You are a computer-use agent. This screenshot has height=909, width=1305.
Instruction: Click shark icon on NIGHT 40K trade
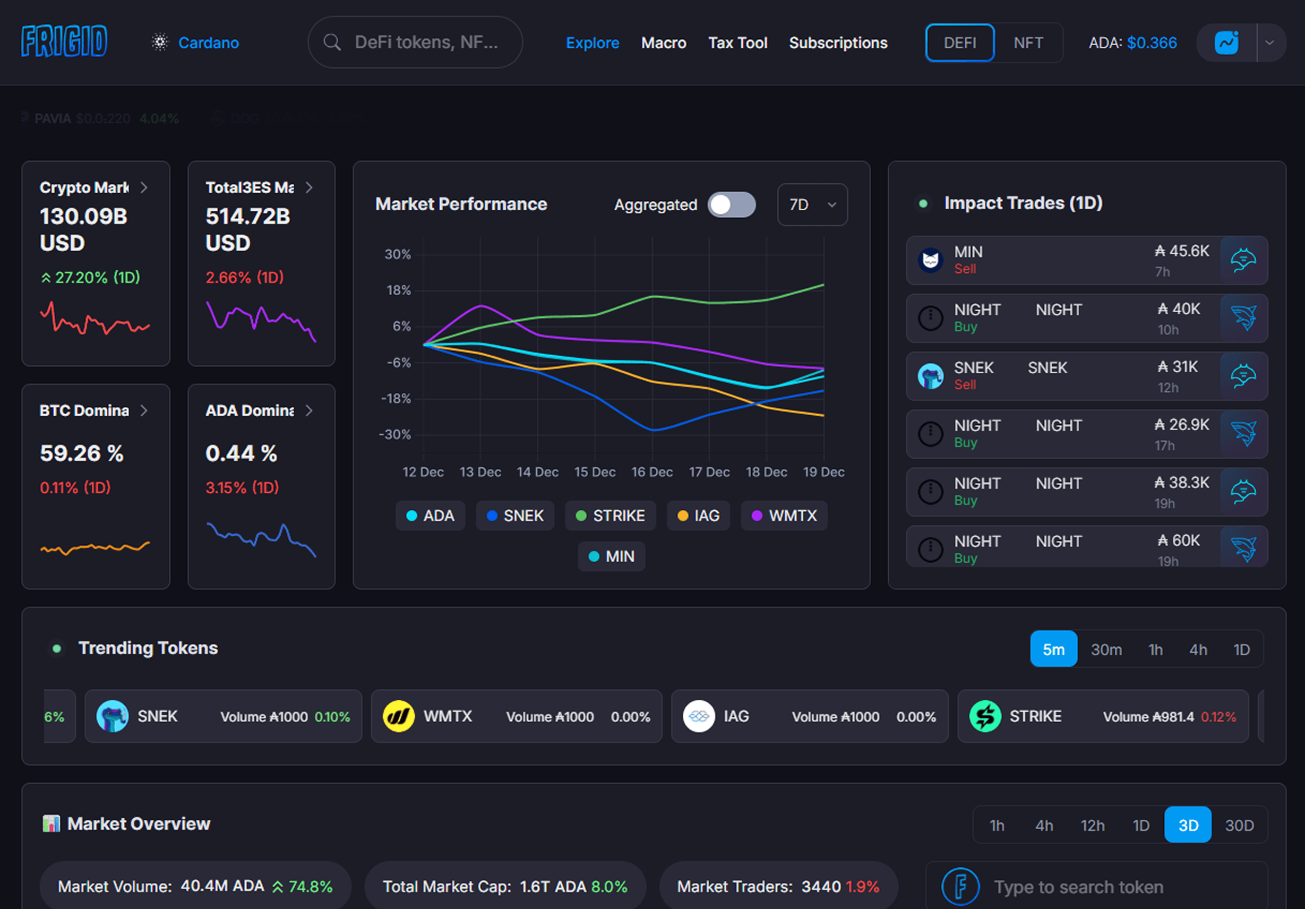(x=1243, y=319)
